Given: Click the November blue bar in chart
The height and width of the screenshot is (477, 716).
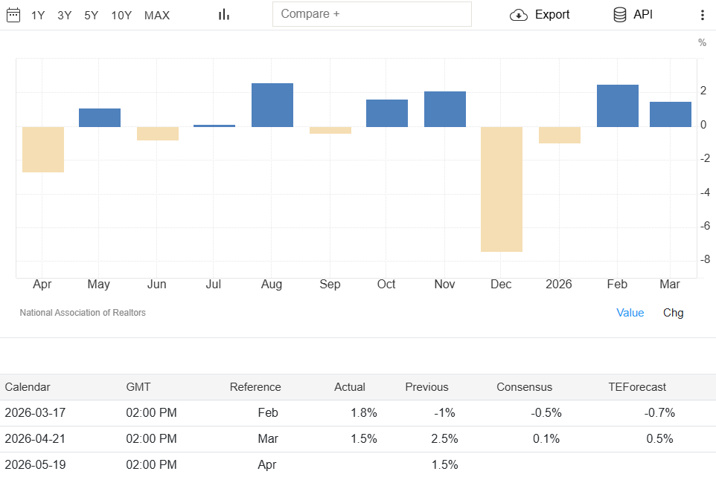Looking at the screenshot, I should point(445,109).
